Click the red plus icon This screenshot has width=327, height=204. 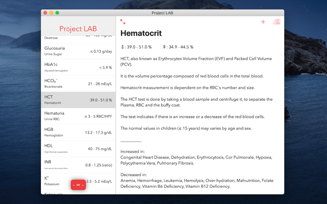(x=263, y=22)
